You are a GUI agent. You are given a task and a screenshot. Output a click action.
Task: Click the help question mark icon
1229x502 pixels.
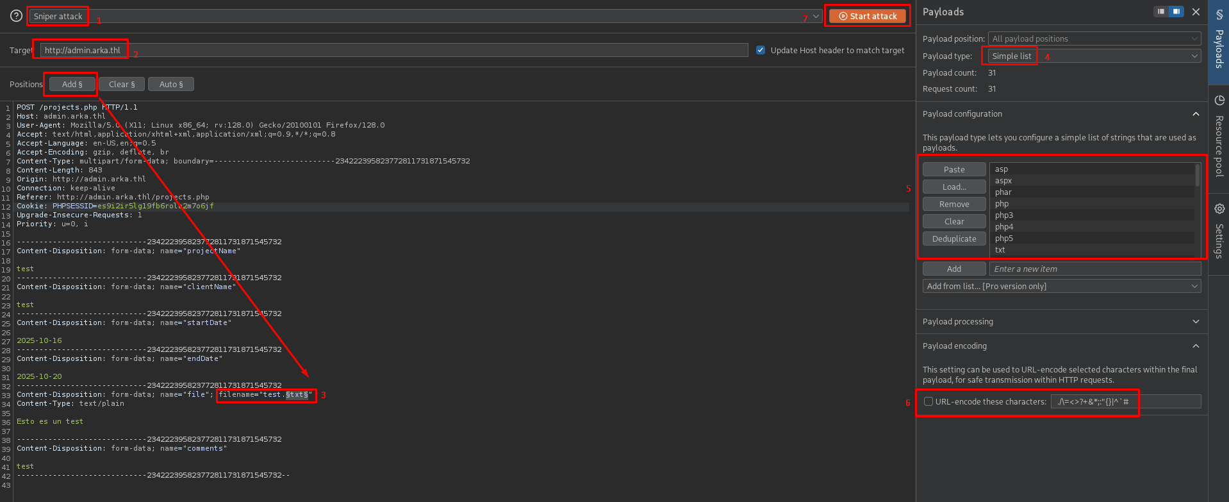(16, 16)
